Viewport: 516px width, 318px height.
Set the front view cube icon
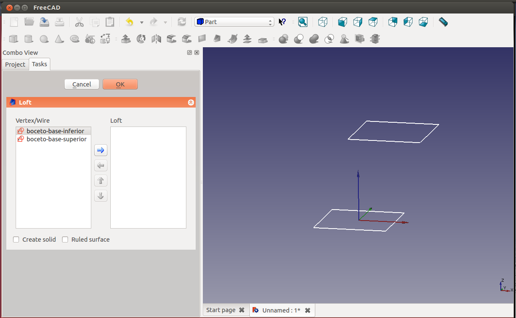pyautogui.click(x=342, y=22)
